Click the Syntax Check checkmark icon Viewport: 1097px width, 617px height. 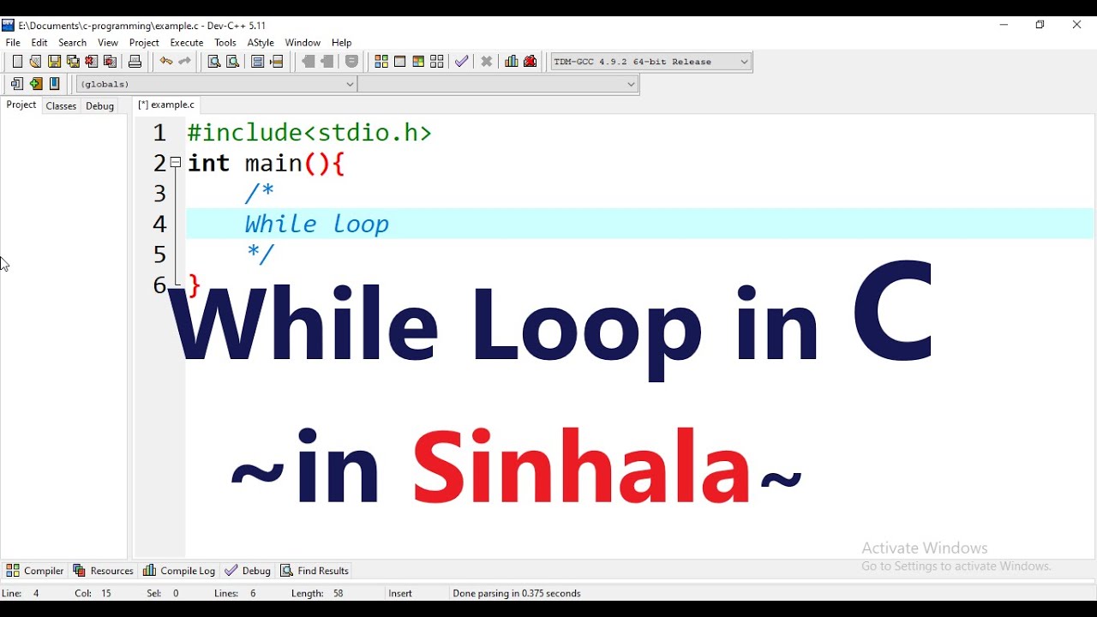[x=462, y=62]
